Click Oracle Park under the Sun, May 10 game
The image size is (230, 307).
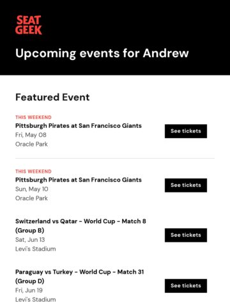pos(31,198)
